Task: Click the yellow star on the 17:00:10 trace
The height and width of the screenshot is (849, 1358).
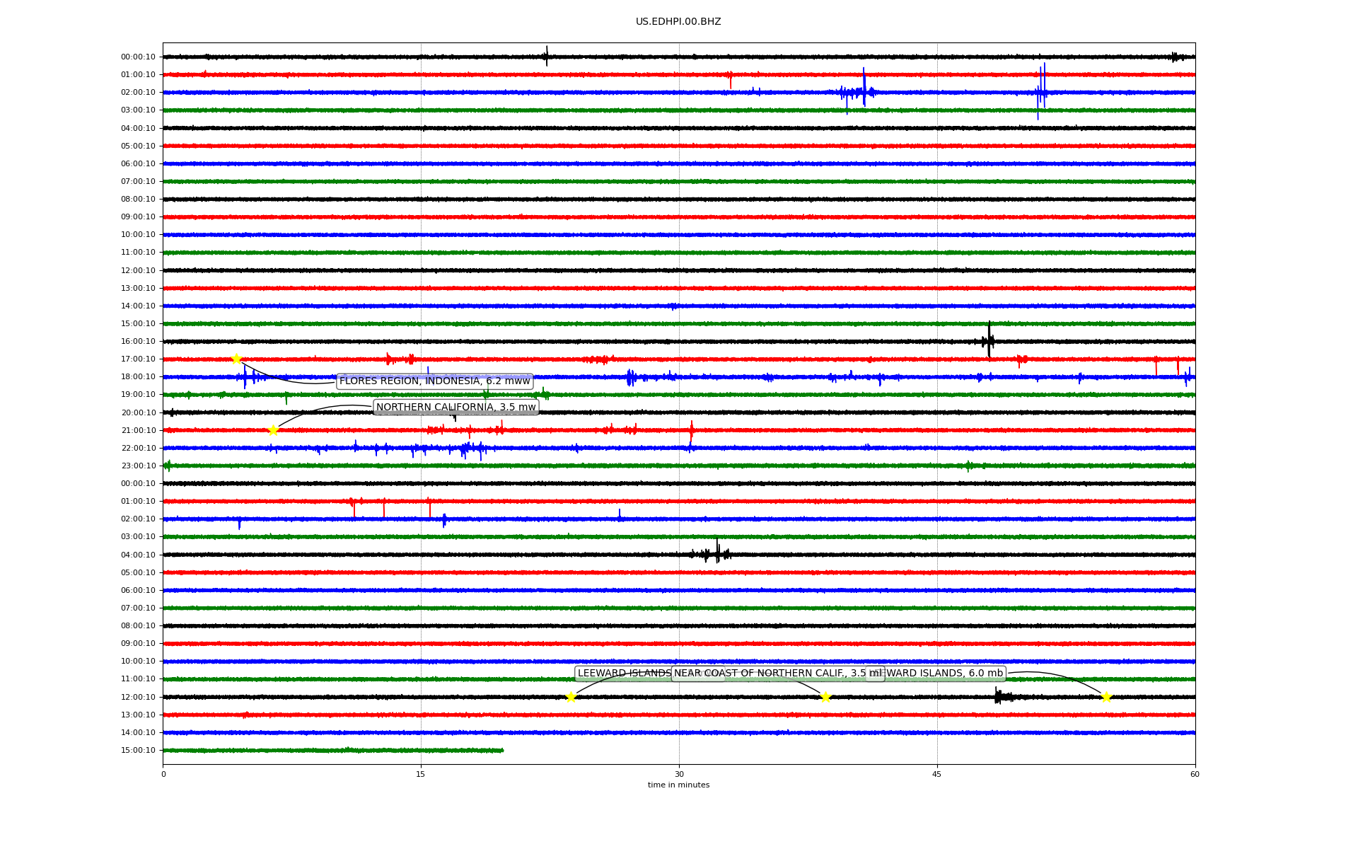Action: click(236, 359)
